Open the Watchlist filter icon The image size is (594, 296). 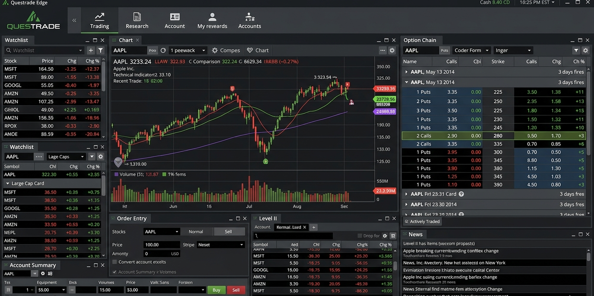[100, 50]
